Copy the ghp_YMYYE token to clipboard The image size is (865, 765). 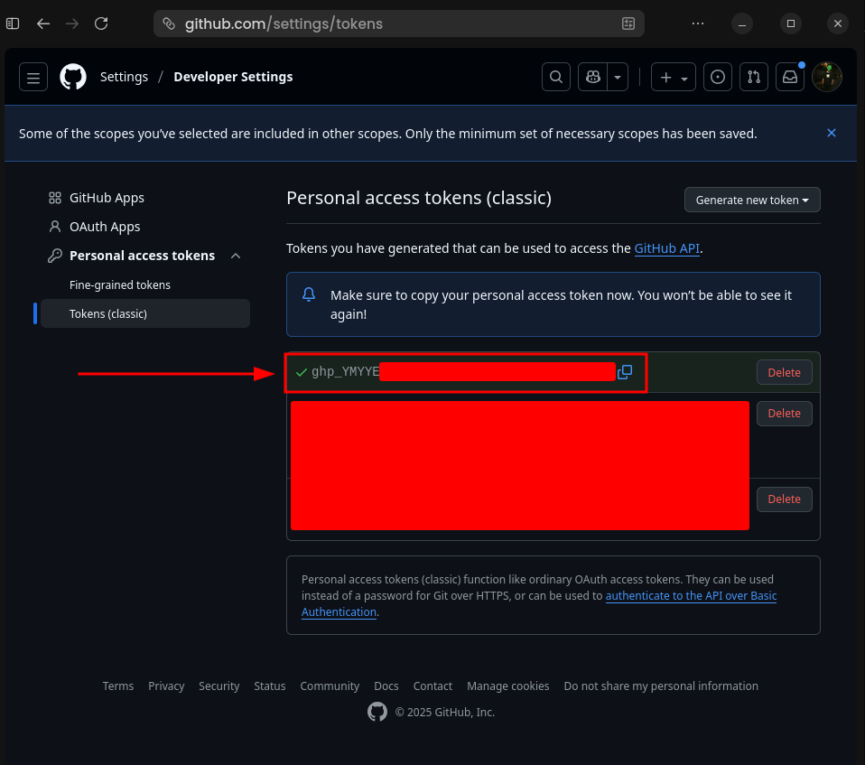coord(624,371)
